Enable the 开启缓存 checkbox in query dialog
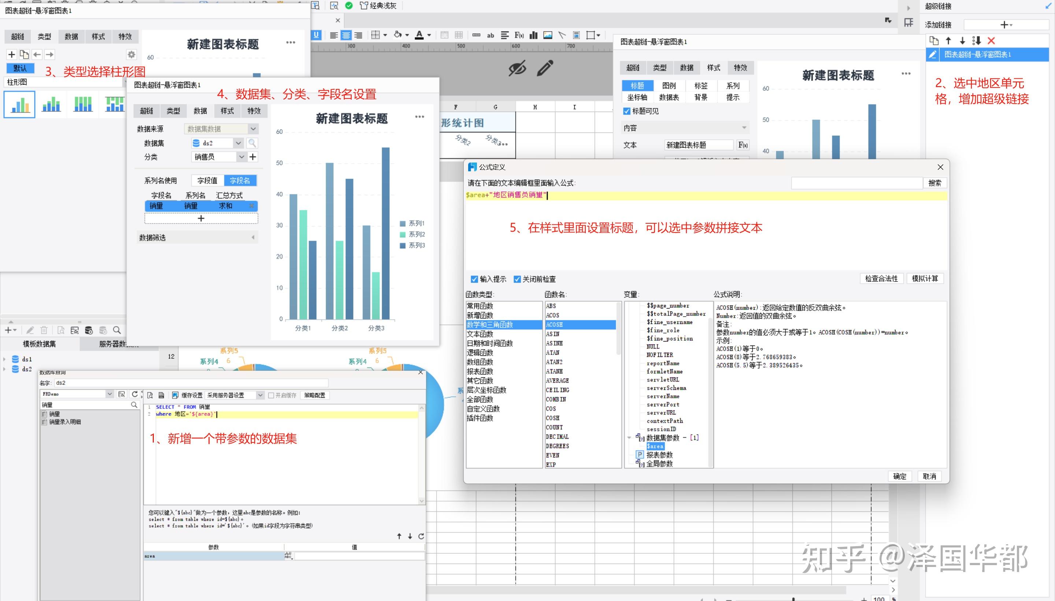This screenshot has width=1055, height=601. 271,395
